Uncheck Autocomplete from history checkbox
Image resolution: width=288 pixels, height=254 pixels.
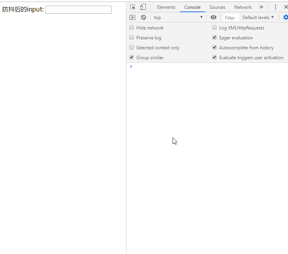click(x=214, y=47)
